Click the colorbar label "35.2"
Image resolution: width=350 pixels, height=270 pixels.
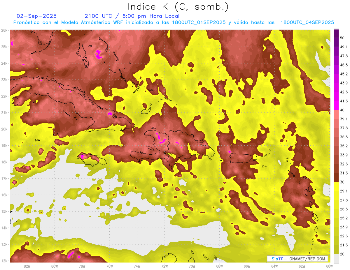point(344,146)
